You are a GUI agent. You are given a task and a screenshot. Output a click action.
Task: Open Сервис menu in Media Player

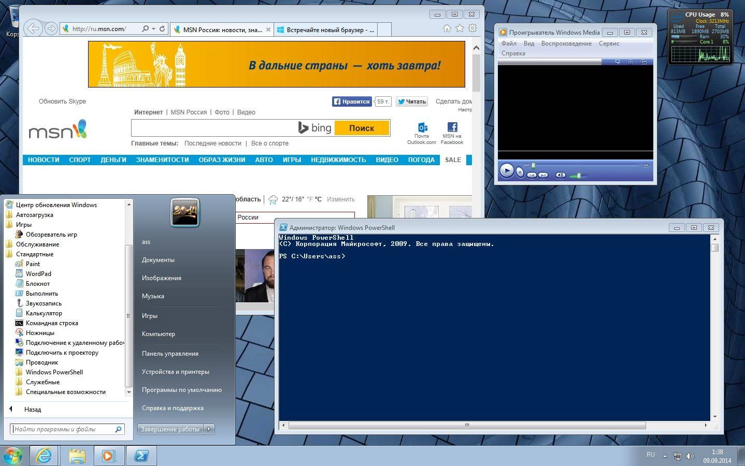click(609, 43)
